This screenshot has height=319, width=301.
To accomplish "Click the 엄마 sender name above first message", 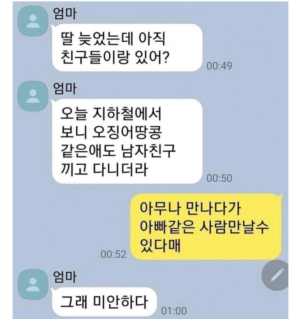I will tap(65, 14).
